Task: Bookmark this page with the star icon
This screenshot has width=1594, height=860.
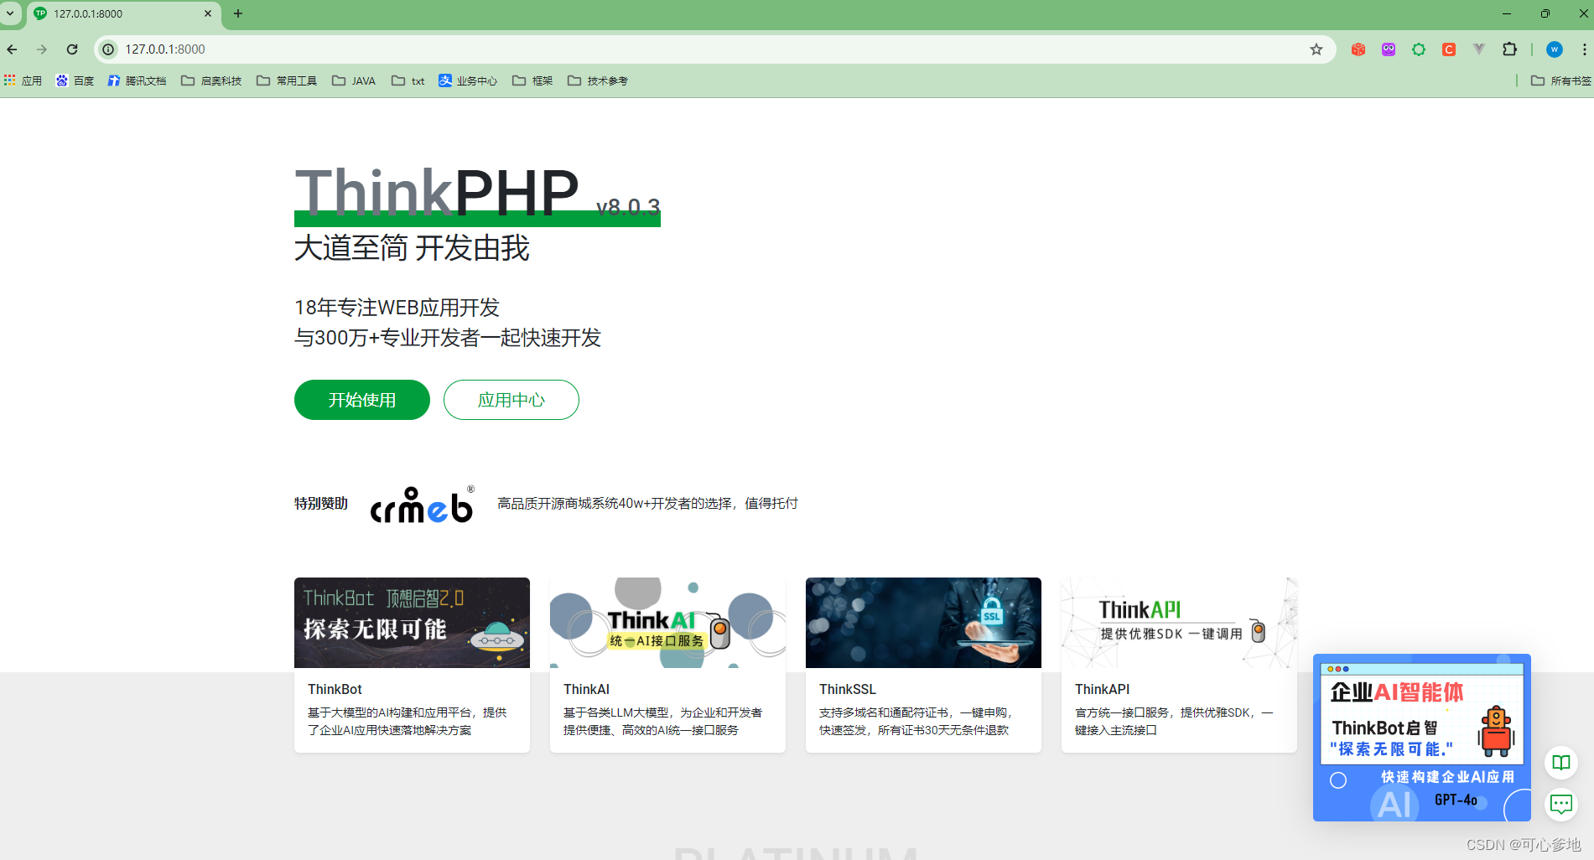Action: point(1316,49)
